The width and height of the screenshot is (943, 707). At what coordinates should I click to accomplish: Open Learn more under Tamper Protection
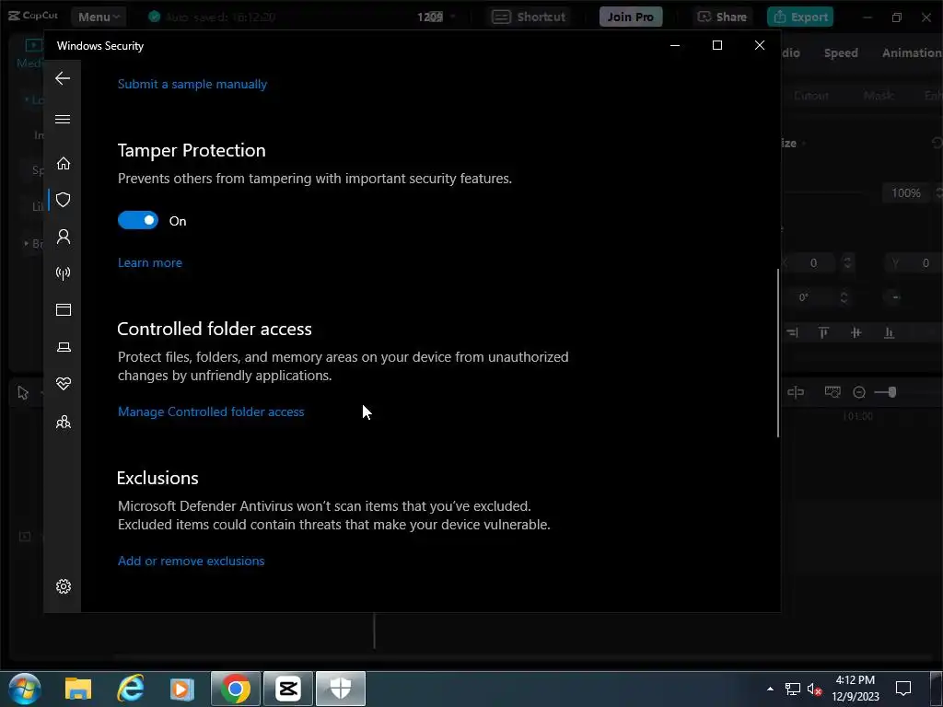[x=150, y=262]
